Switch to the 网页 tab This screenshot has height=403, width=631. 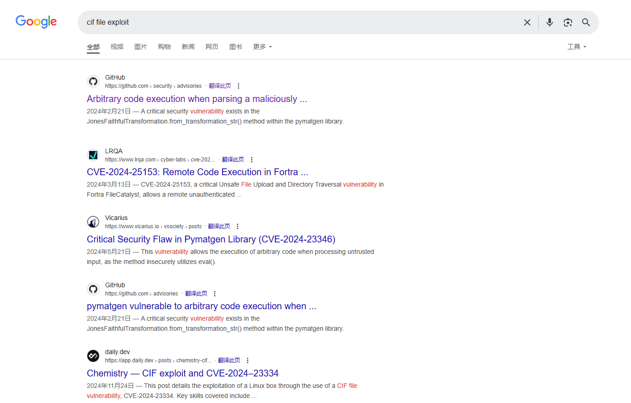(212, 47)
